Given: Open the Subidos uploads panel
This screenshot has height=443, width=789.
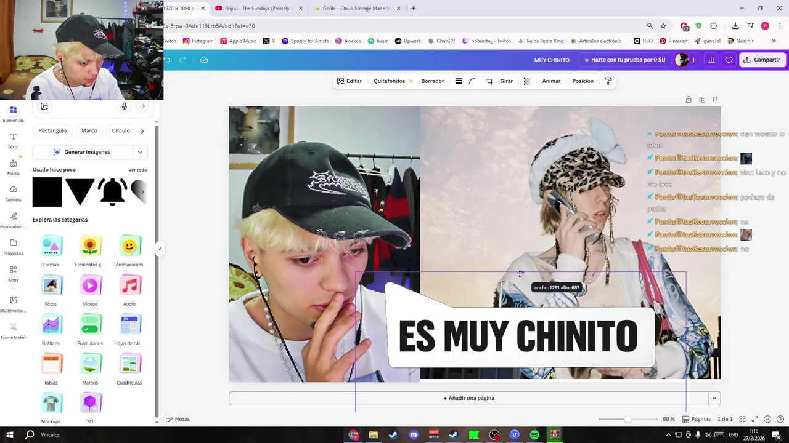Looking at the screenshot, I should click(x=13, y=194).
